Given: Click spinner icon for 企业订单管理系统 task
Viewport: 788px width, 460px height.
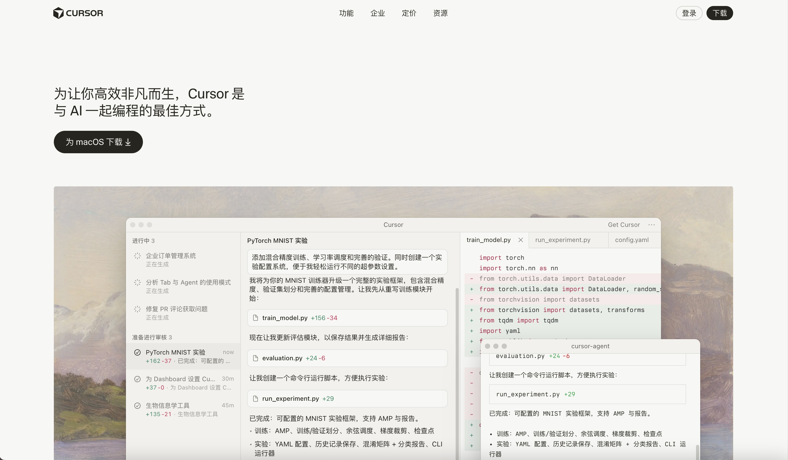Looking at the screenshot, I should [137, 256].
